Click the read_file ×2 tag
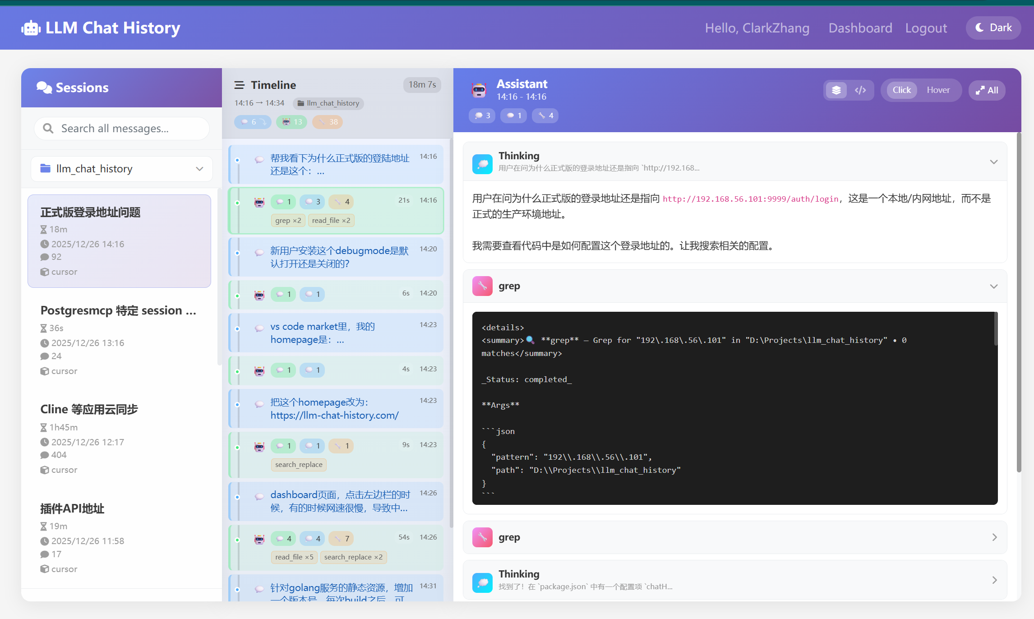Screen dimensions: 1034x619 tap(331, 221)
